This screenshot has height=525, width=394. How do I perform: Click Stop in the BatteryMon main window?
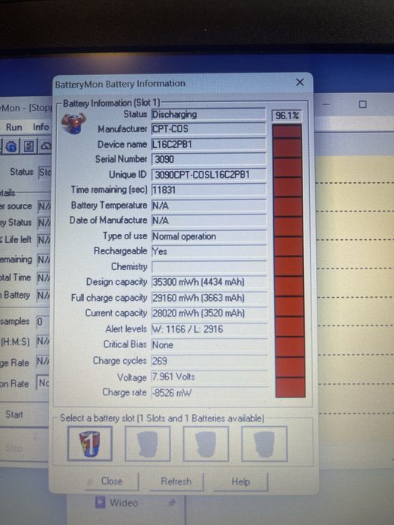(x=14, y=448)
